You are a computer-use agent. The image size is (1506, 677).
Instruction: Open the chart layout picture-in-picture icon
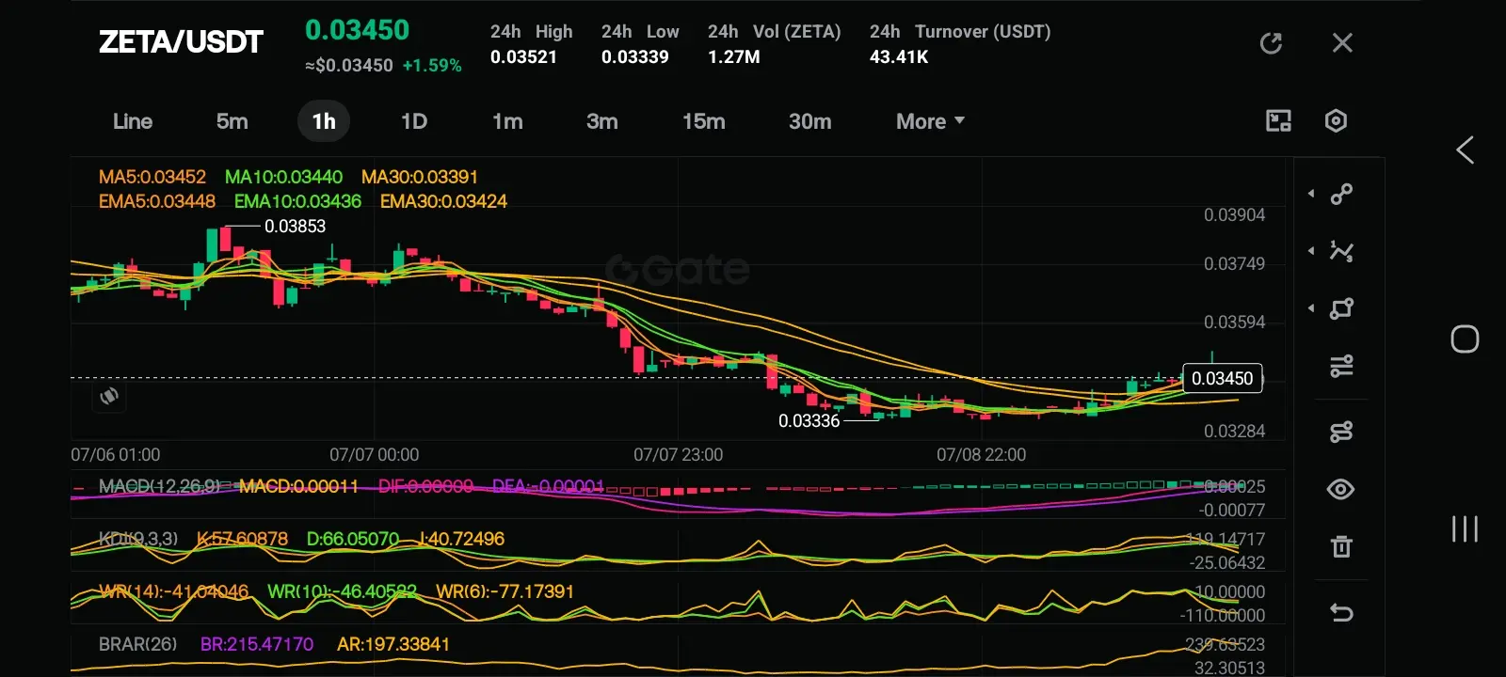tap(1278, 120)
